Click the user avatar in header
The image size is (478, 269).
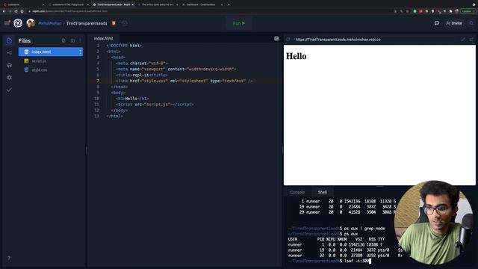pyautogui.click(x=31, y=23)
